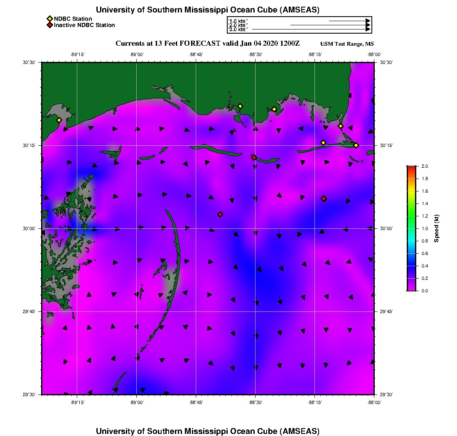
Task: Click the 'Inactive NDBC Station' legend text
Action: [84, 25]
